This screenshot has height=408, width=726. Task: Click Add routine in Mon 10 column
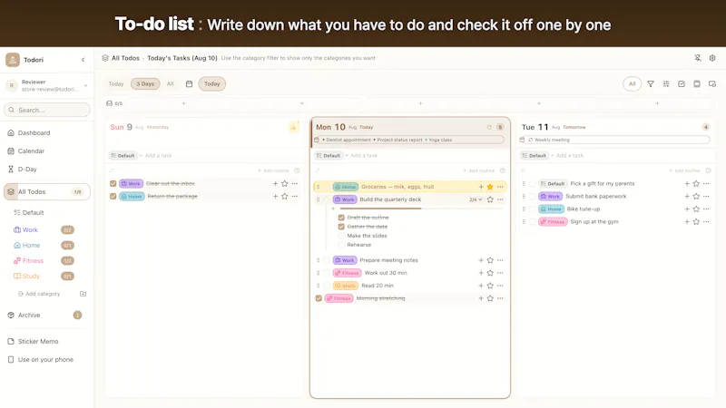[x=478, y=170]
